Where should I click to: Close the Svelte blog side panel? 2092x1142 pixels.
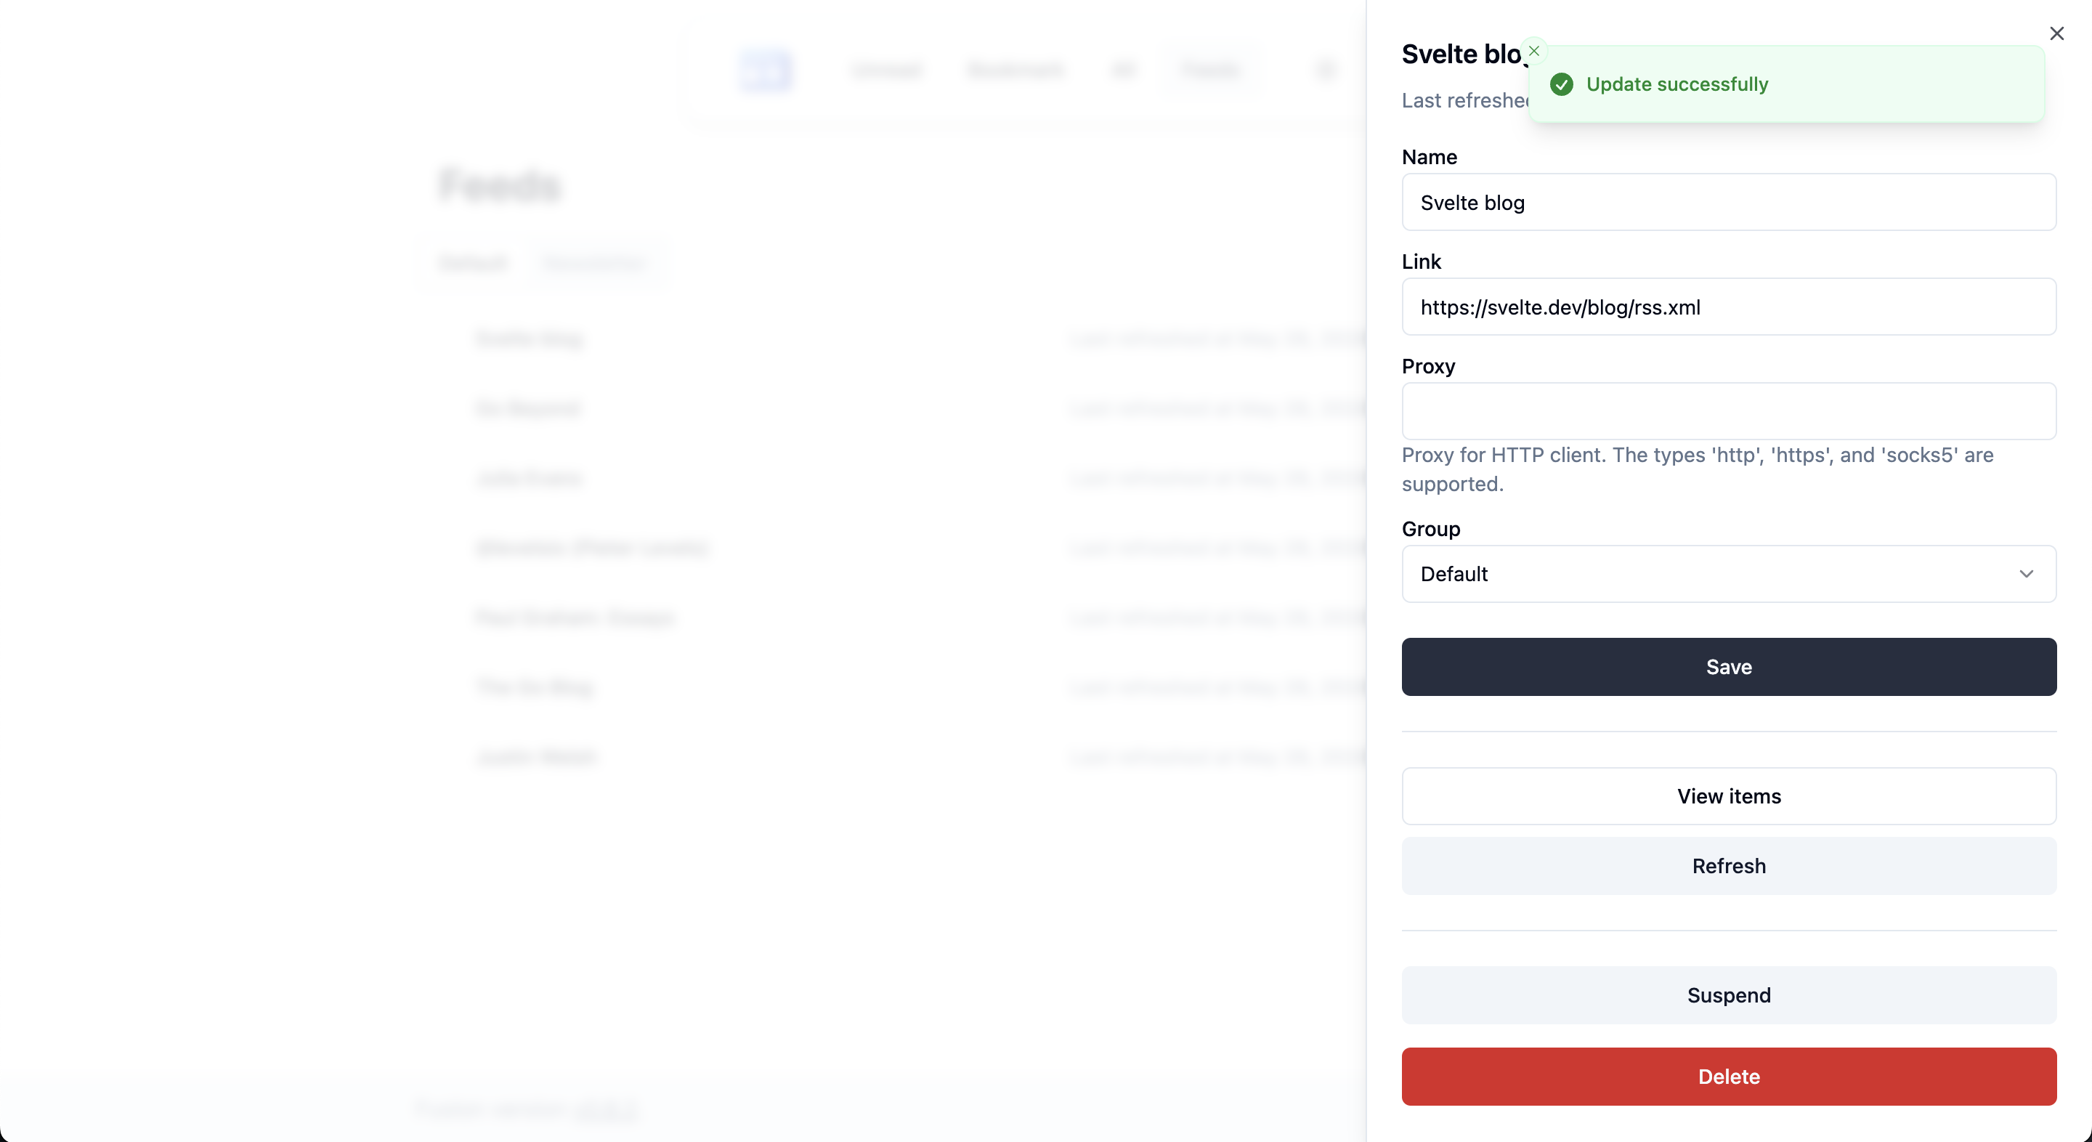pyautogui.click(x=2056, y=33)
